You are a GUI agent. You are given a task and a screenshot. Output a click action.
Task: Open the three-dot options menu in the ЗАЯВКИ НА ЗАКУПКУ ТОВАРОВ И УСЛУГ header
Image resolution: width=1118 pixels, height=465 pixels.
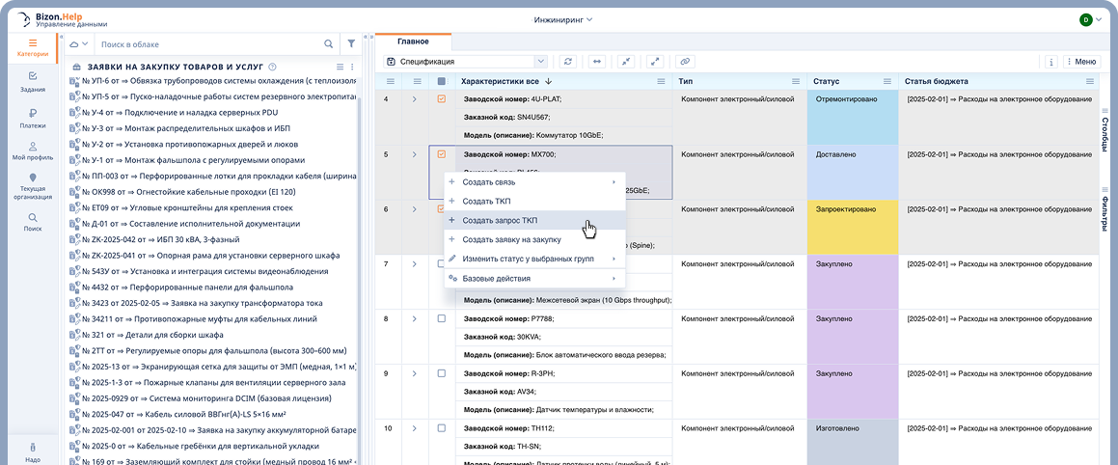[351, 67]
